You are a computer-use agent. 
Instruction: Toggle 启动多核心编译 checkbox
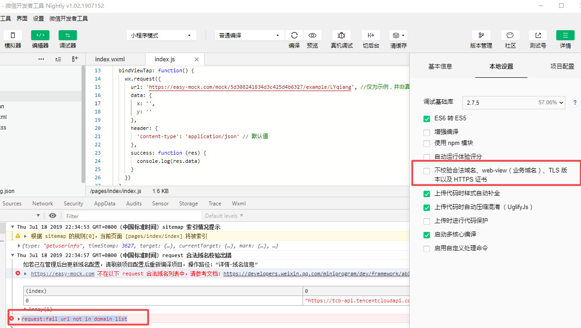click(427, 235)
